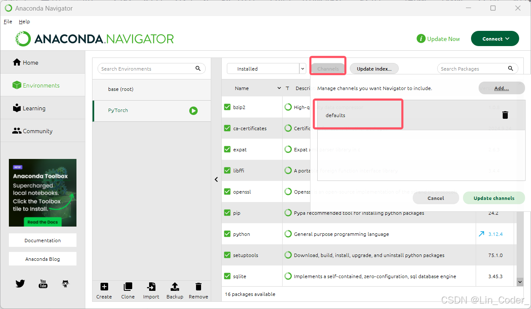Collapse the environments panel with left chevron
Image resolution: width=531 pixels, height=309 pixels.
[x=216, y=180]
